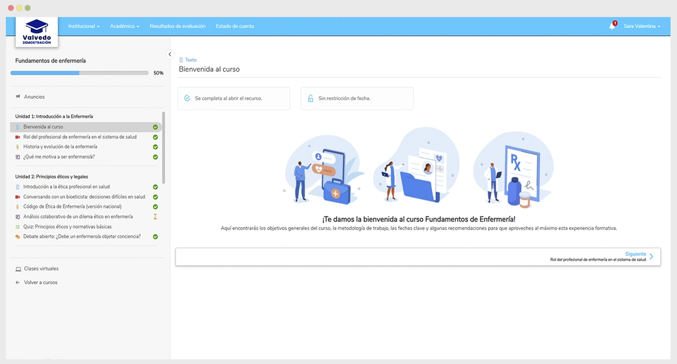Open Estado de cuenta
The height and width of the screenshot is (364, 677).
(235, 26)
